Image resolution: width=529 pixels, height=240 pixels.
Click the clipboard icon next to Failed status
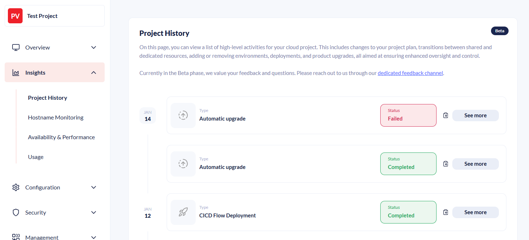pyautogui.click(x=445, y=115)
